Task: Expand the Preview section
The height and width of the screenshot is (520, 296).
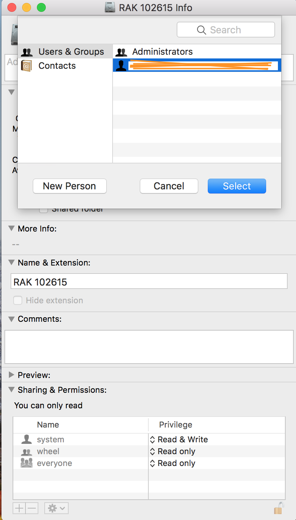Action: point(11,375)
